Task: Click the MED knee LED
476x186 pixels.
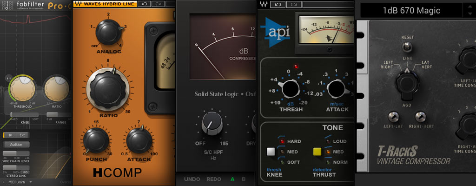Action: 282,152
